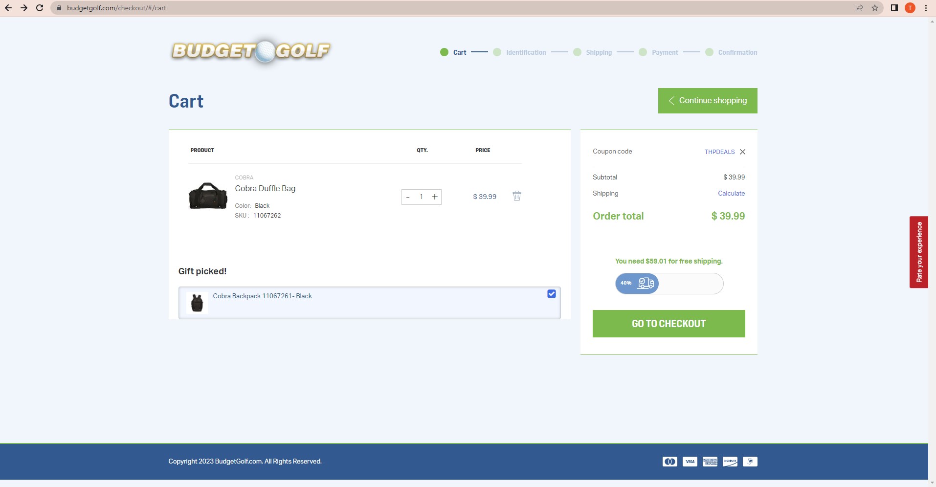Click the SKU 11067262 value

point(267,216)
